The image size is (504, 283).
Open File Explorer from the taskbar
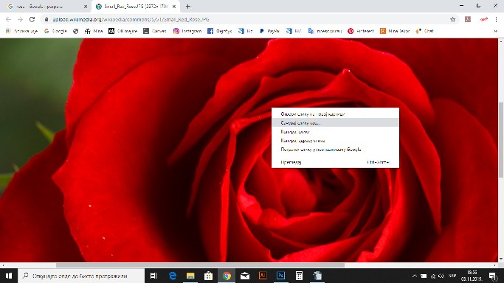click(190, 276)
